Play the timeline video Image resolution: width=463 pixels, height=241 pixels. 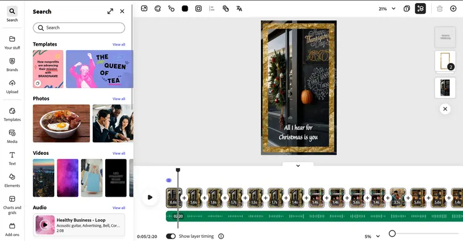coord(150,197)
